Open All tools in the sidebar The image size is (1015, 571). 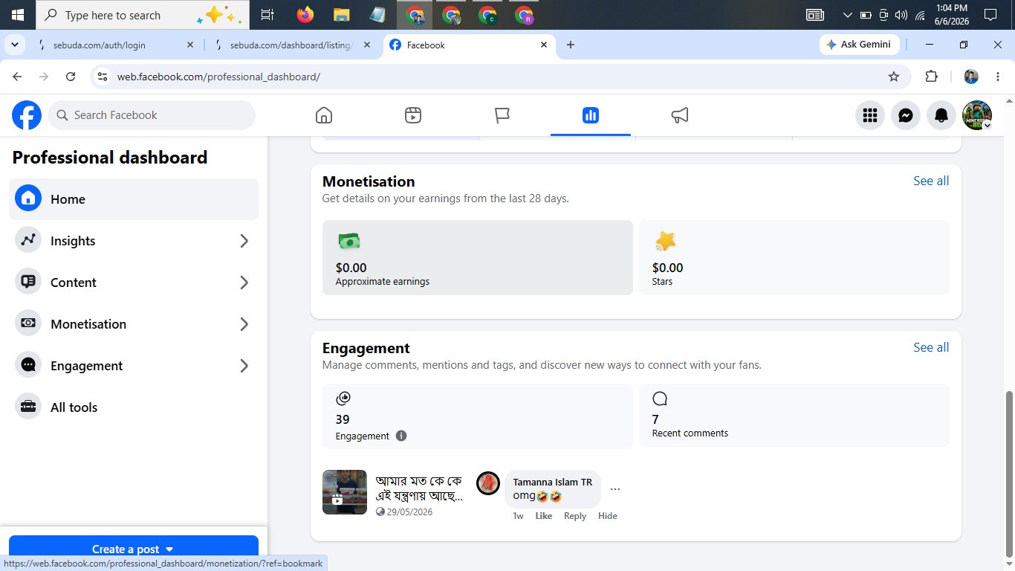pos(134,407)
